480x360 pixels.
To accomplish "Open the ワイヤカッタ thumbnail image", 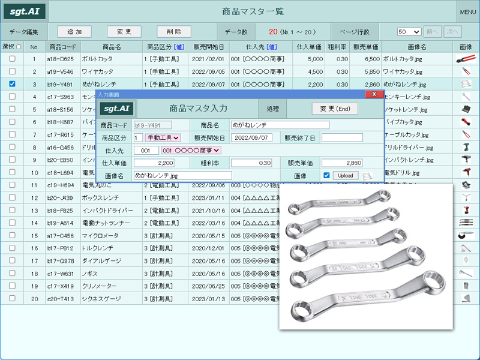I will pyautogui.click(x=466, y=71).
